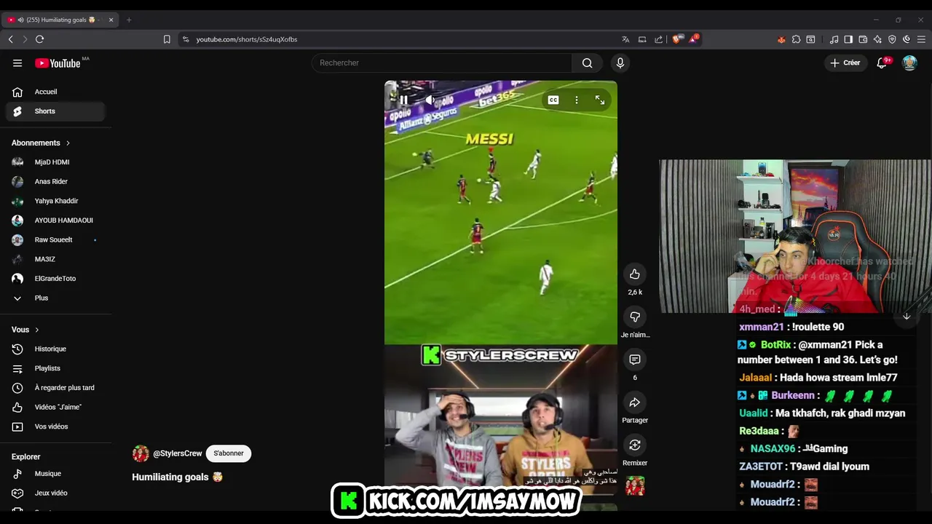The width and height of the screenshot is (932, 524).
Task: Subscribe with the S'abonner button
Action: click(229, 453)
